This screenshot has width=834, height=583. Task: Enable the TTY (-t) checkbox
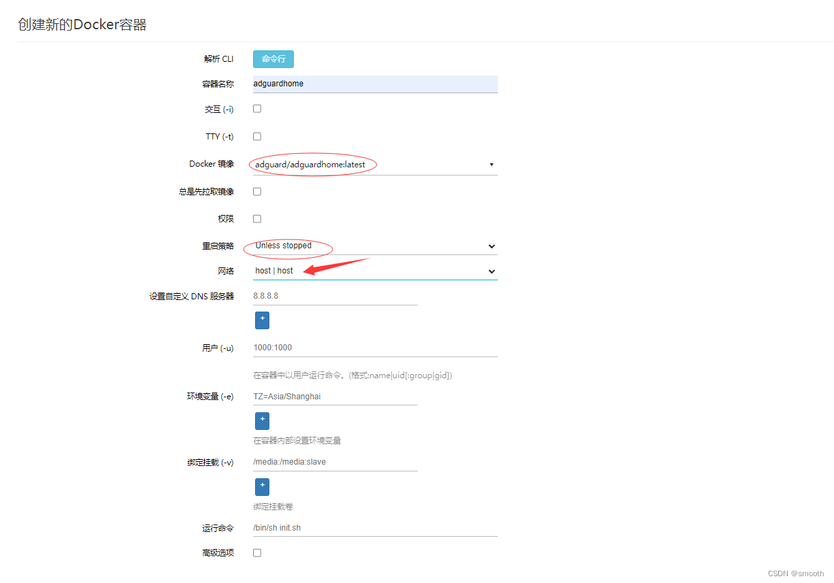click(x=257, y=136)
